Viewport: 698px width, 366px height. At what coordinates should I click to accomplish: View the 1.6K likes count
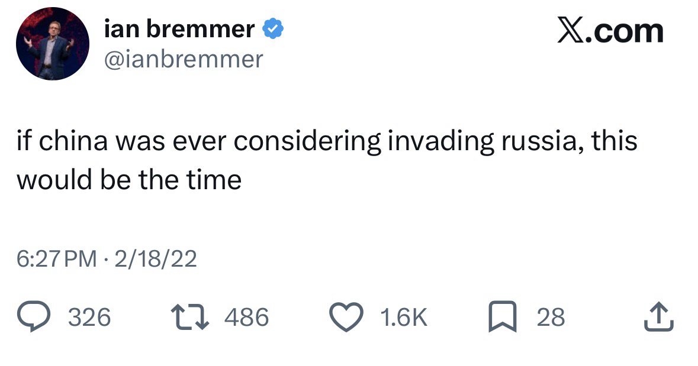(x=403, y=318)
